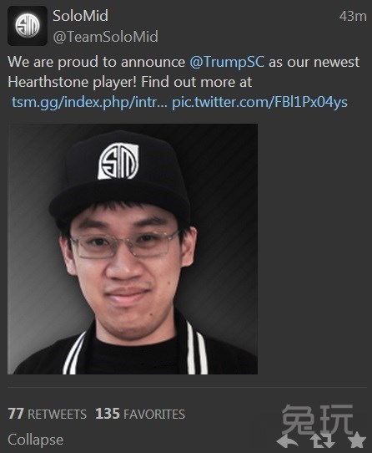Reply to the SoloMid tweet
The width and height of the screenshot is (372, 453).
coord(287,441)
